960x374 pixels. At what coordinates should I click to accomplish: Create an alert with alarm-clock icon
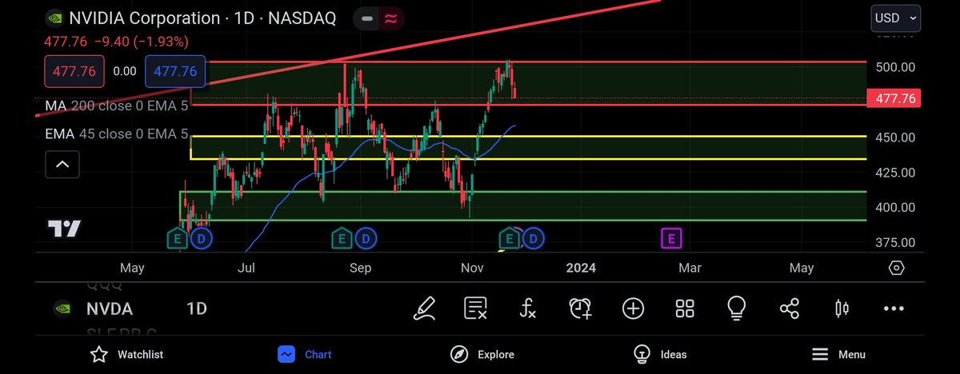[x=580, y=308]
